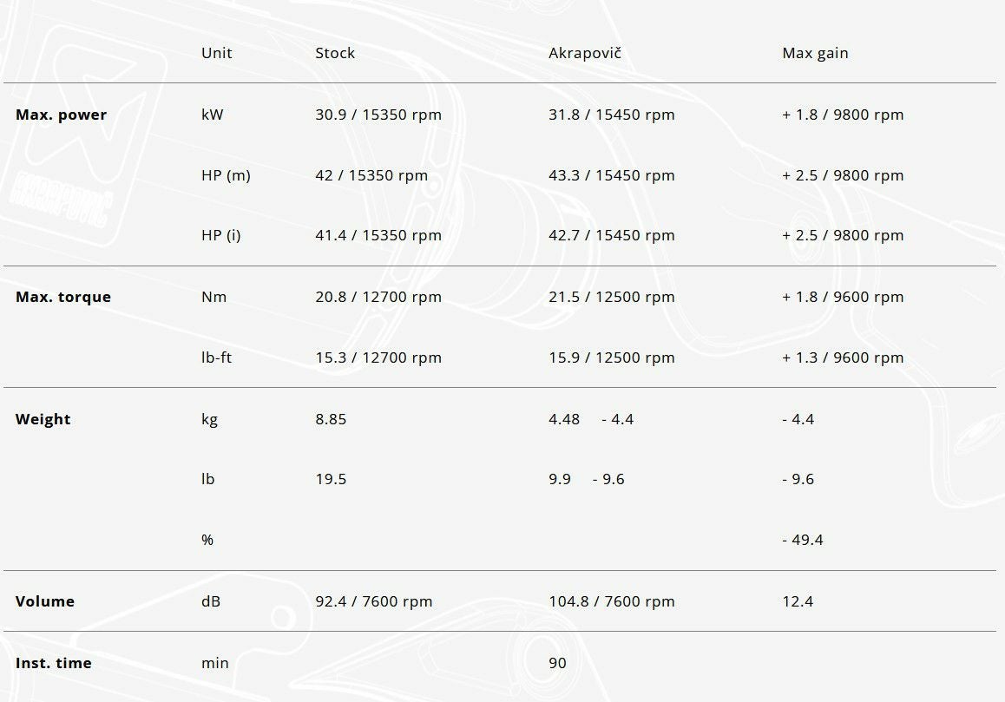Click the "Akrapovič" column header
Viewport: 1005px width, 702px height.
585,53
